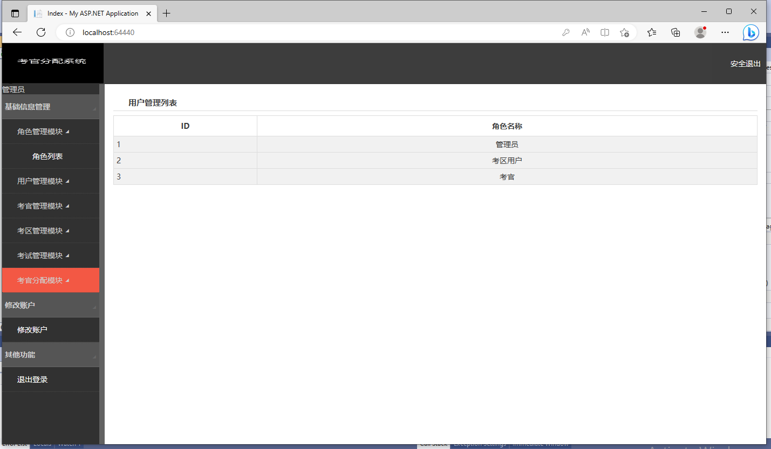Collapse the 其他功能 section
This screenshot has height=449, width=771.
pyautogui.click(x=51, y=355)
